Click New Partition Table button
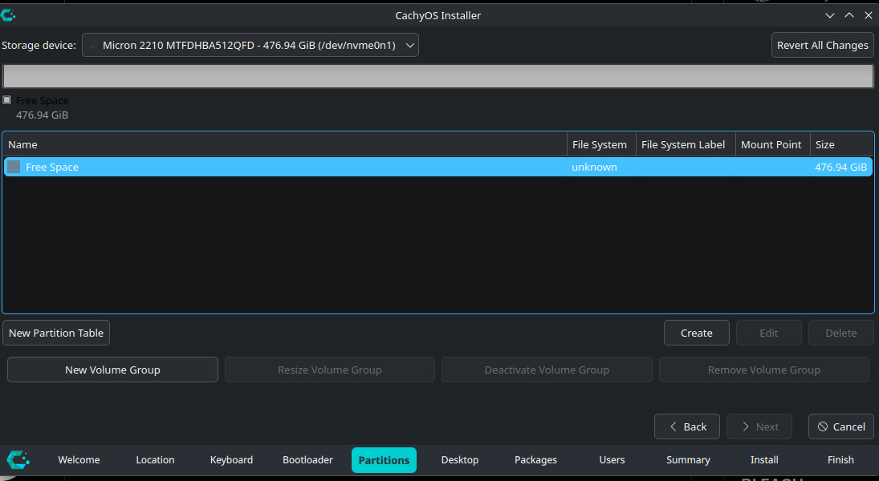The image size is (879, 481). [x=56, y=333]
